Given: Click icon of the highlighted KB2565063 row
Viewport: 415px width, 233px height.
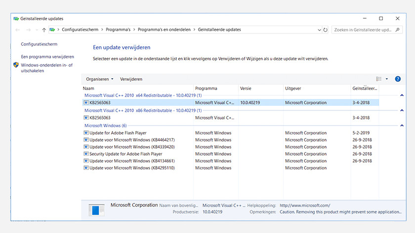Looking at the screenshot, I should [x=86, y=102].
